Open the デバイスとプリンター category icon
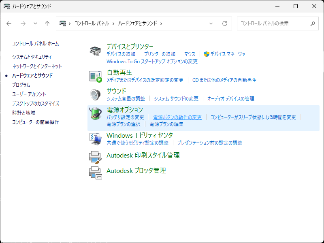The image size is (324, 243). click(x=95, y=51)
